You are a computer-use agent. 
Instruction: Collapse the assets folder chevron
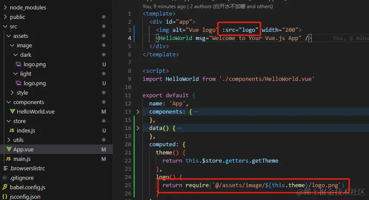pos(9,36)
